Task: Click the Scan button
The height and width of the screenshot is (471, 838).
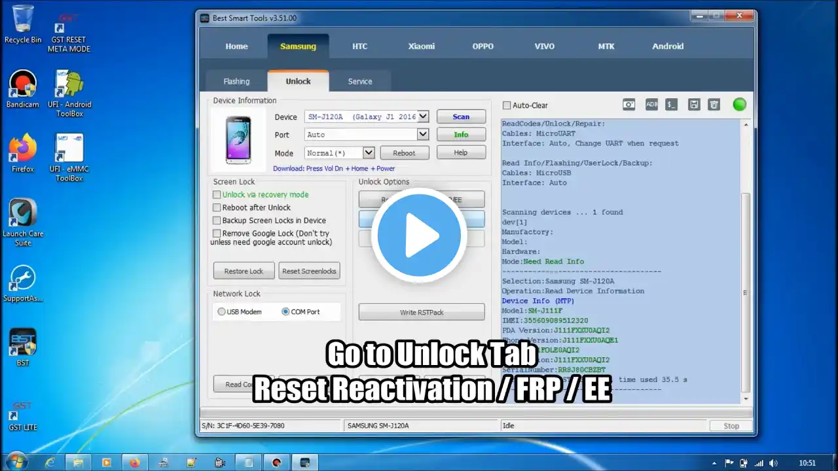Action: click(461, 116)
